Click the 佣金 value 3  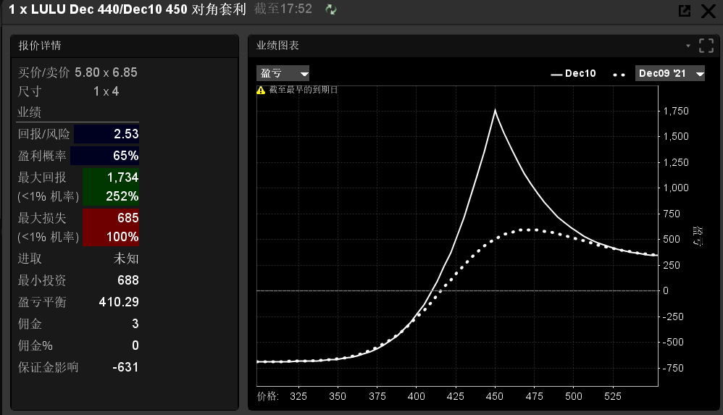tap(135, 323)
